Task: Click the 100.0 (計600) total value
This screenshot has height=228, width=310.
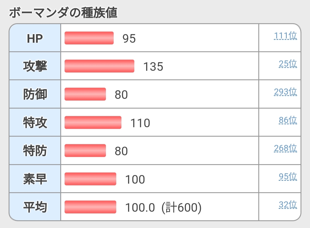Action: pos(163,208)
